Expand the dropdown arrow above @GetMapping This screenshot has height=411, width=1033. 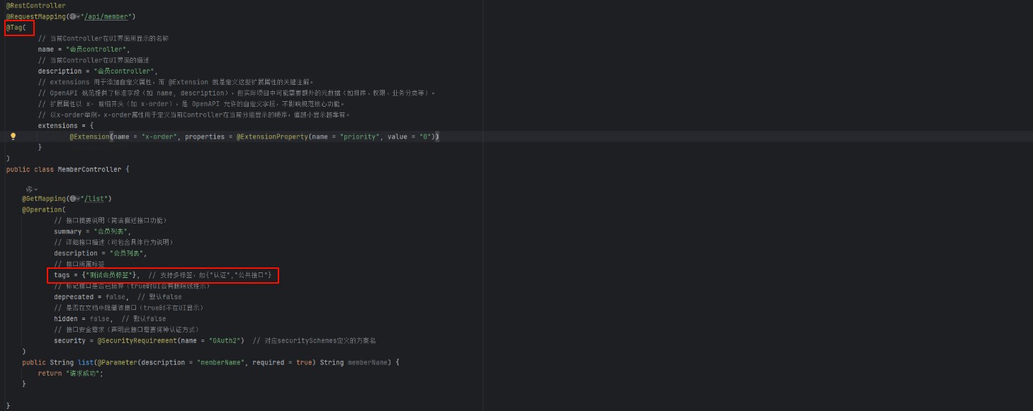pyautogui.click(x=36, y=189)
